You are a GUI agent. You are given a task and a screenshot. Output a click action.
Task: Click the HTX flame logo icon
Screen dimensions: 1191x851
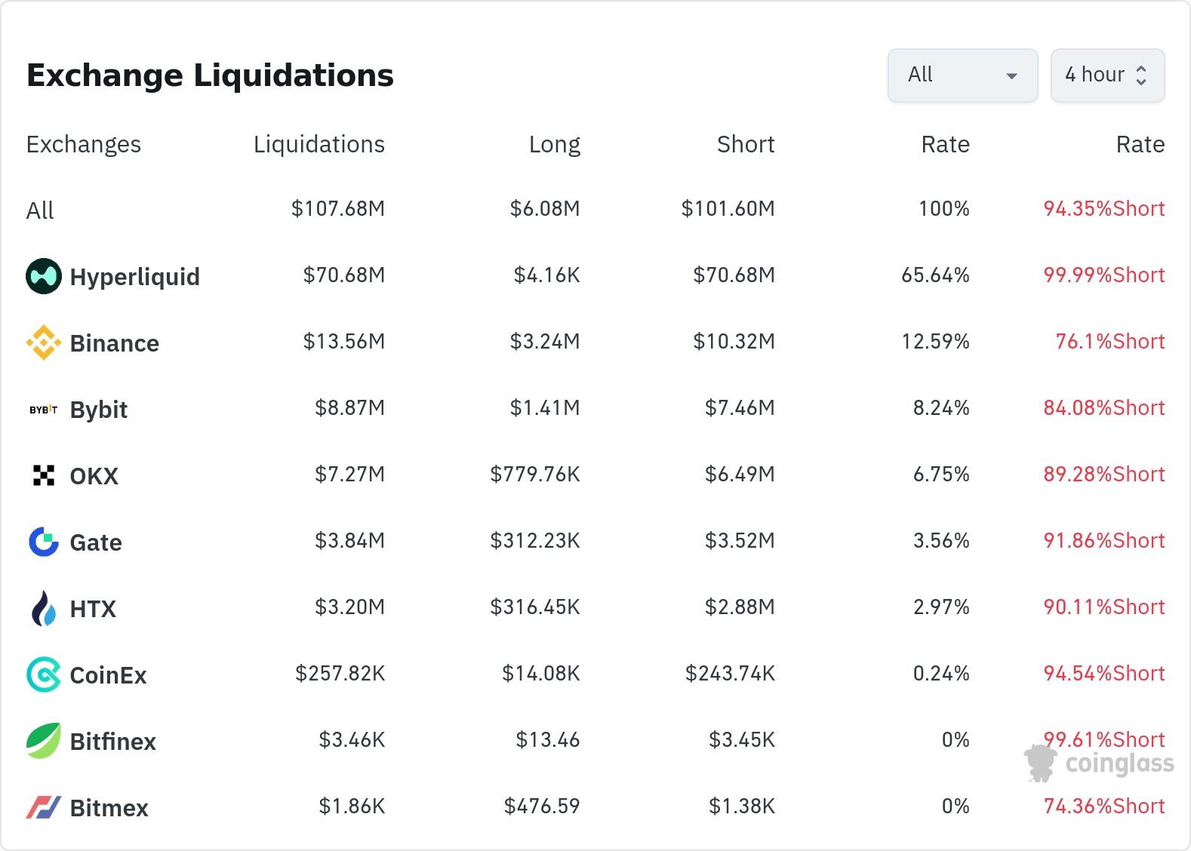click(x=44, y=608)
